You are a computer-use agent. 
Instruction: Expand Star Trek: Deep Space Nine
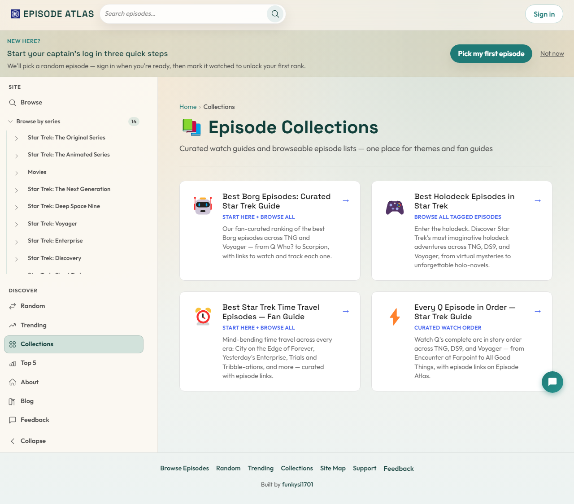tap(17, 207)
